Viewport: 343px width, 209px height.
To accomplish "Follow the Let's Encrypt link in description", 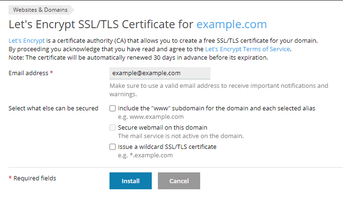I will (x=26, y=41).
